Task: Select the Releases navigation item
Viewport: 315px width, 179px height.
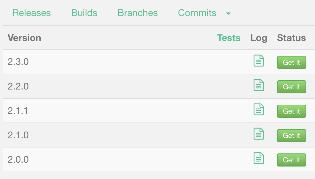Action: [31, 13]
